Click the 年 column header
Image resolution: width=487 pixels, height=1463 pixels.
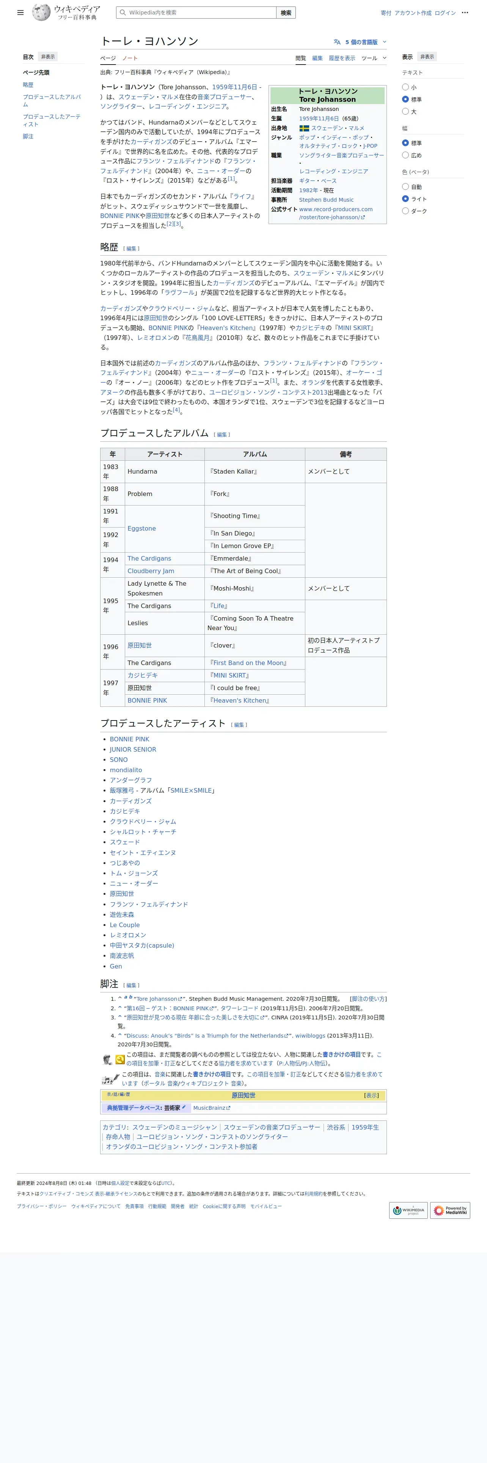click(x=113, y=454)
